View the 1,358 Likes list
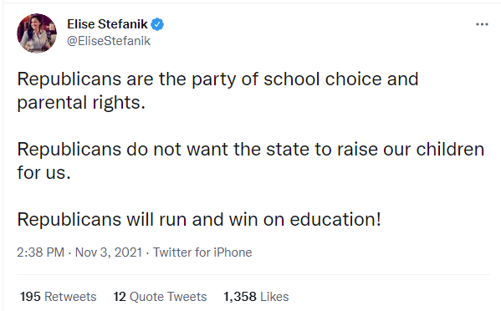501x311 pixels. click(256, 297)
